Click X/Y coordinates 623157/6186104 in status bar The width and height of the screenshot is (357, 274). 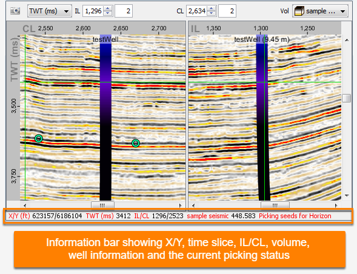pos(57,216)
